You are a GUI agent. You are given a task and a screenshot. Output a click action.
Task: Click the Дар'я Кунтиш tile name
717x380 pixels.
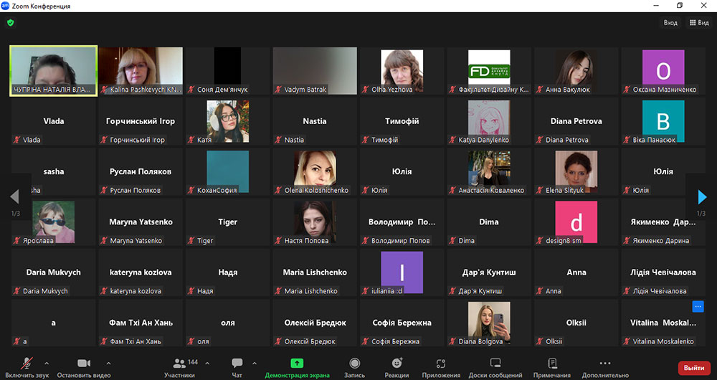[x=489, y=272]
